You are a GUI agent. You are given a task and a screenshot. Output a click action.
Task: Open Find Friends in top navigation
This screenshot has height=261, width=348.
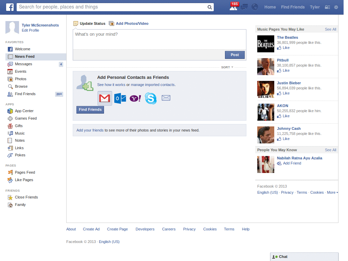coord(293,7)
